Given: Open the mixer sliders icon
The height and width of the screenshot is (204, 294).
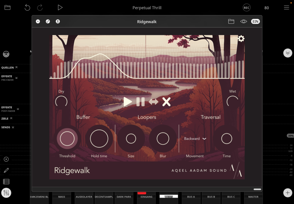Looking at the screenshot, I should pos(6,193).
